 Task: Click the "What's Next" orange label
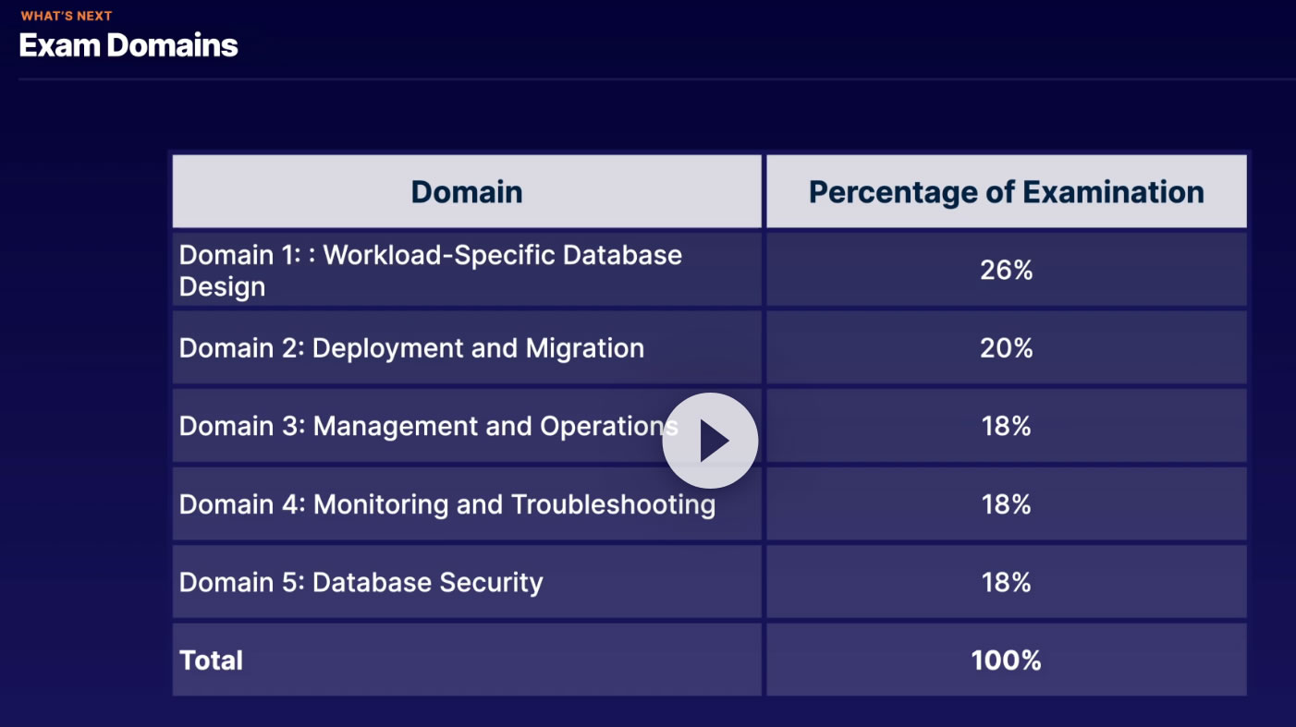pos(67,16)
